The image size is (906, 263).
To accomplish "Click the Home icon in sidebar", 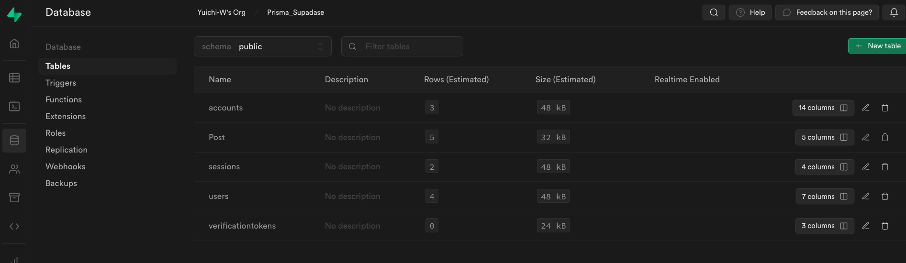I will [x=14, y=44].
